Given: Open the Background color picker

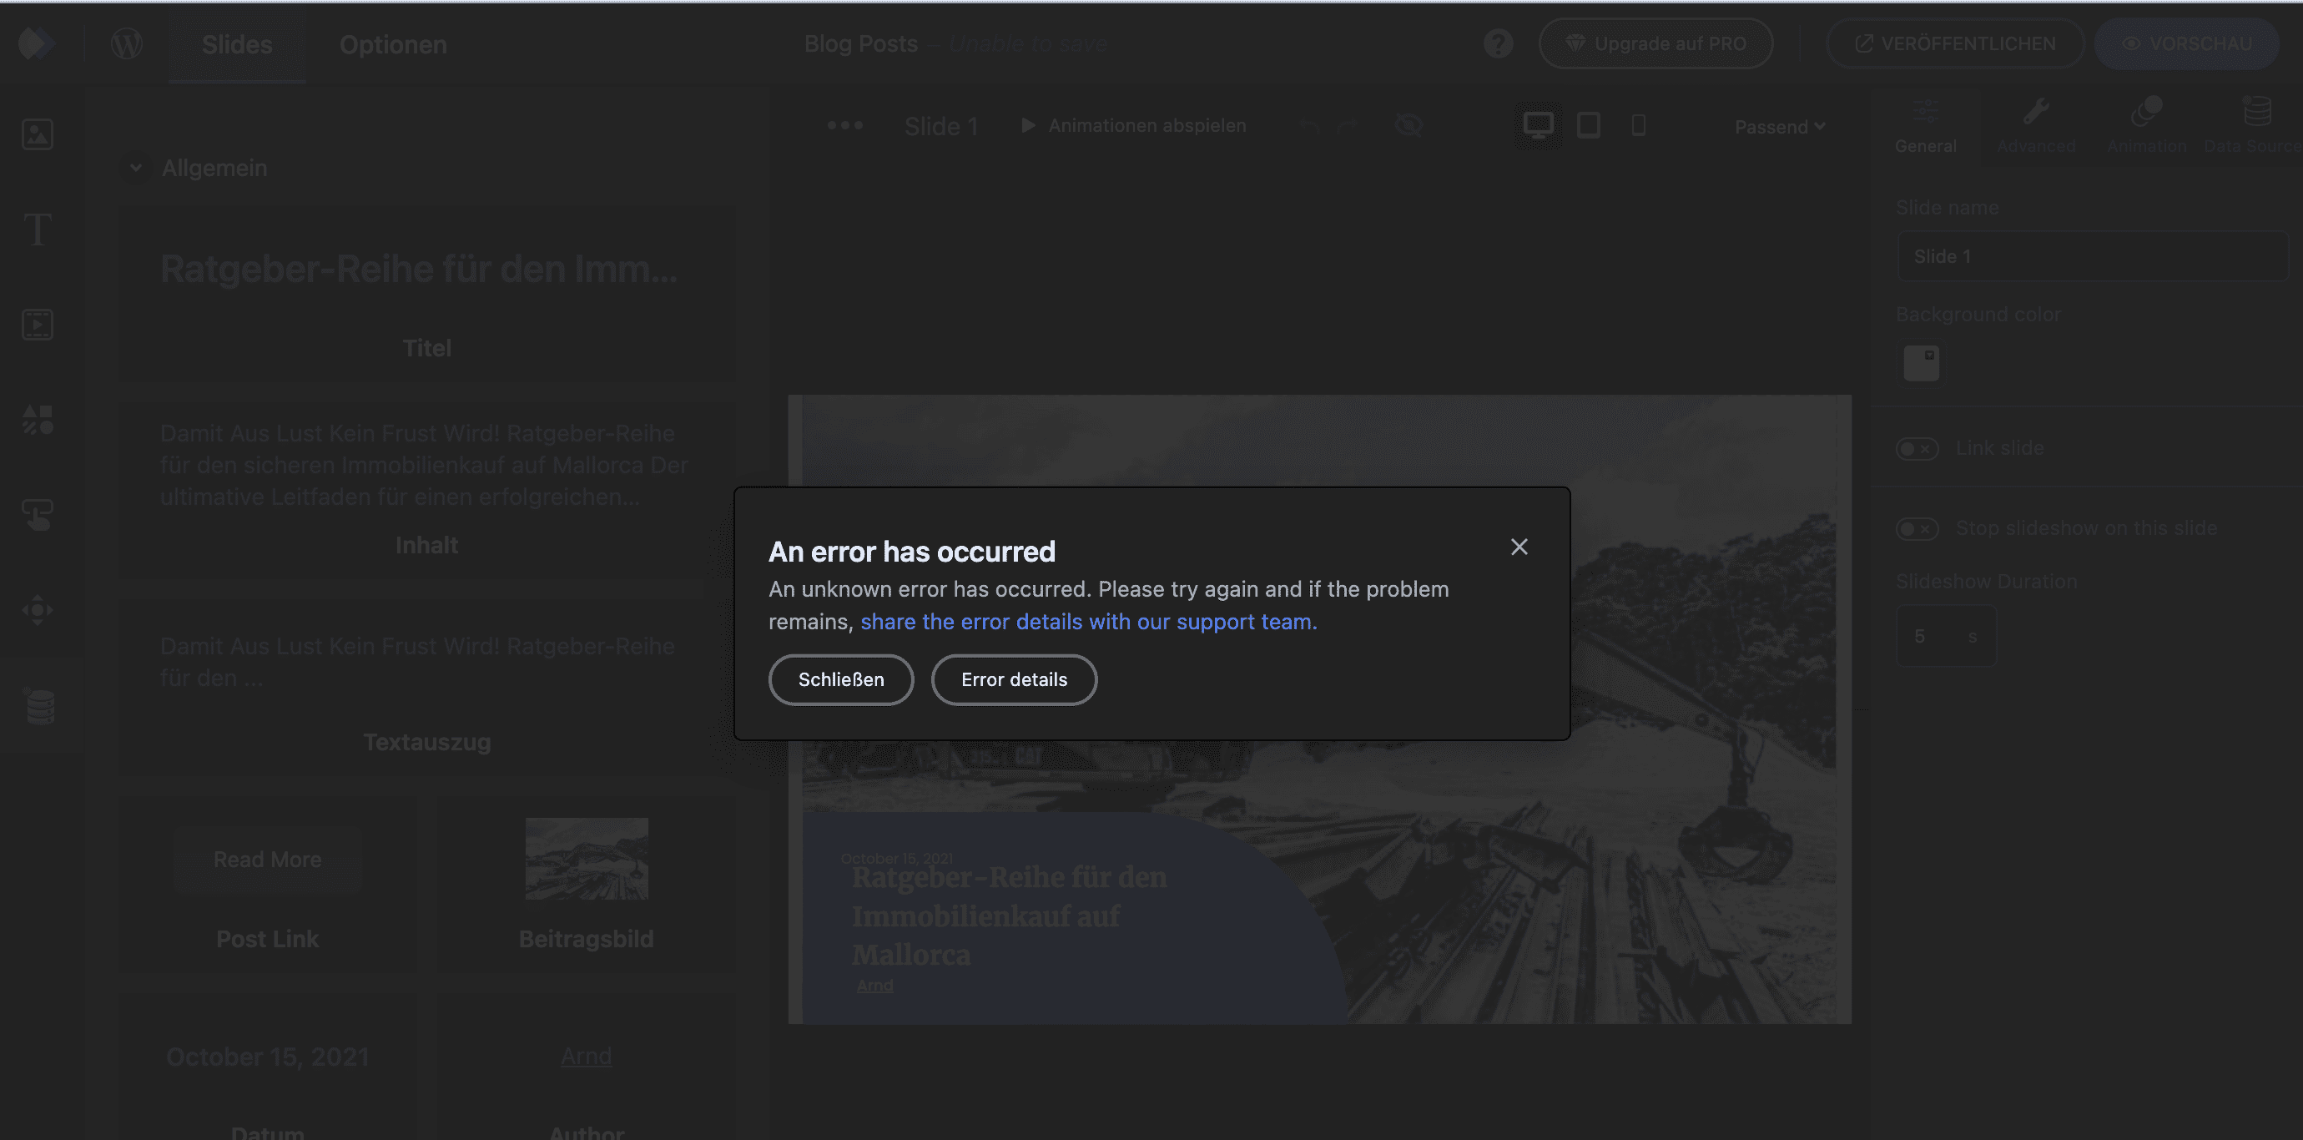Looking at the screenshot, I should click(1920, 363).
